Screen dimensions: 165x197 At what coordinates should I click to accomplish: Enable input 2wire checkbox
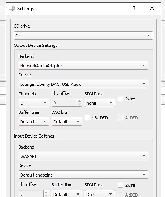[x=120, y=185]
